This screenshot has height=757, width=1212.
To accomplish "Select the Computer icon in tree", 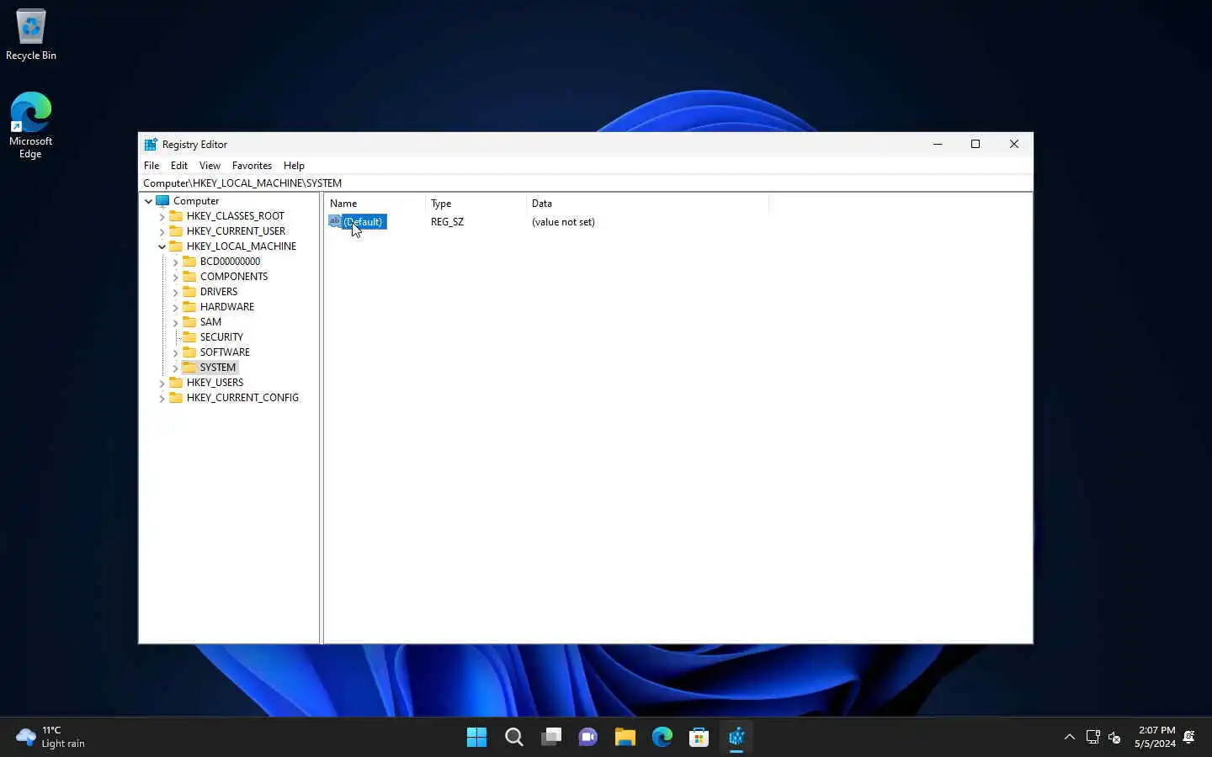I will [x=163, y=201].
